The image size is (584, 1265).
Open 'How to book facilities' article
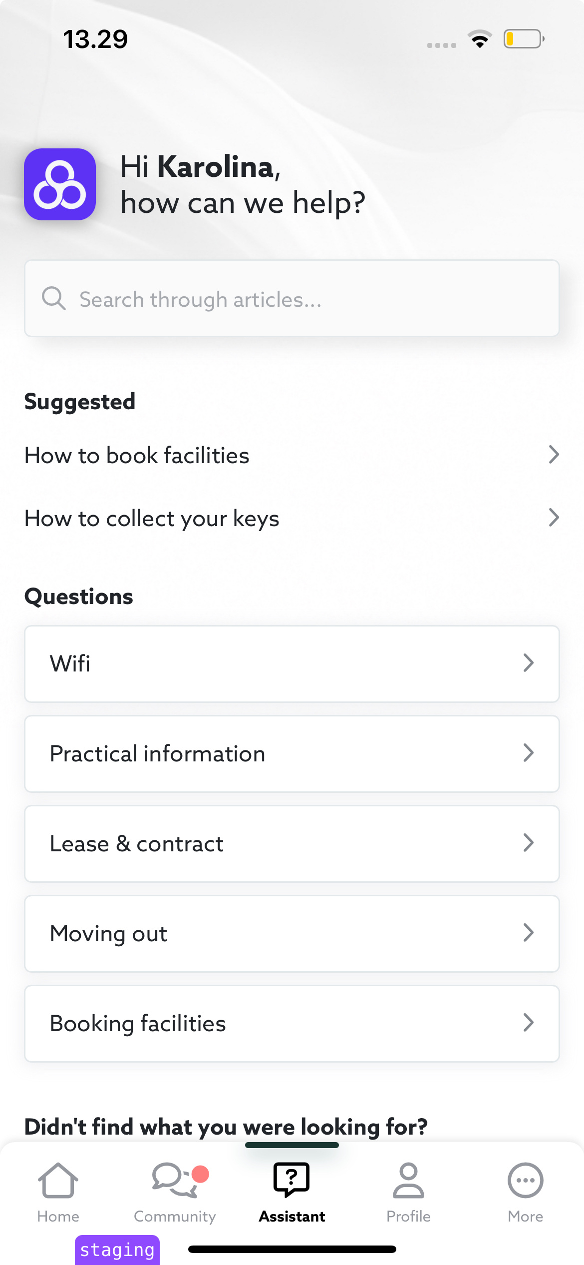(292, 455)
